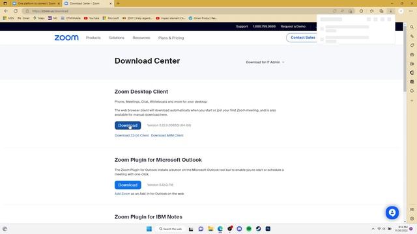Open Products menu in Zoom header
Viewport: 417px width, 234px height.
pyautogui.click(x=93, y=38)
